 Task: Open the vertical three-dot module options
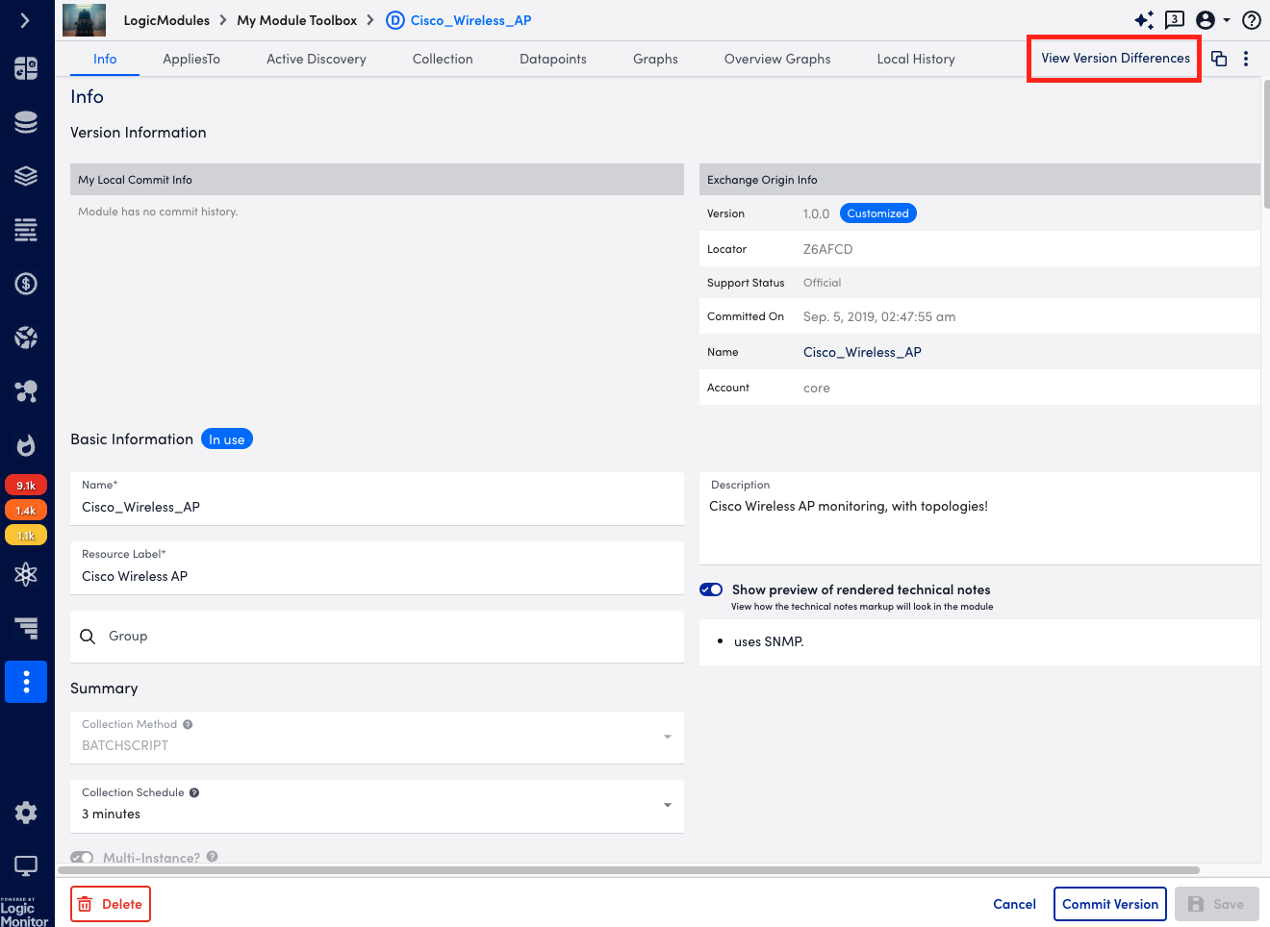point(1246,59)
